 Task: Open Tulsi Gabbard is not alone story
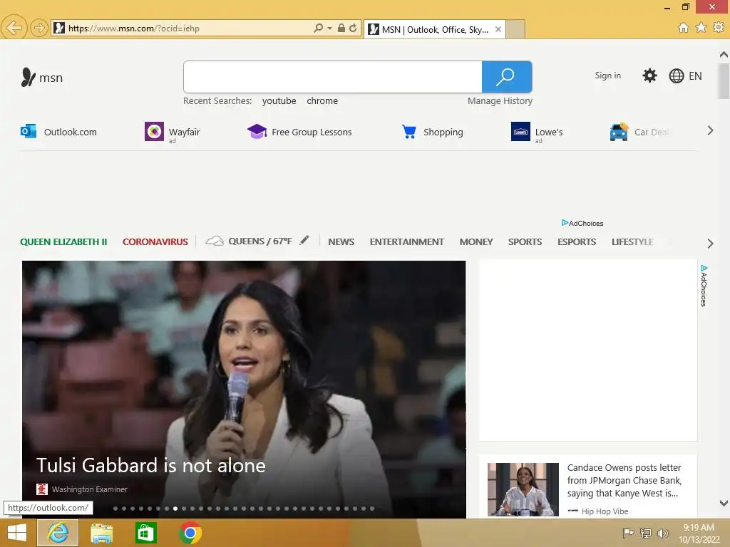(x=151, y=465)
